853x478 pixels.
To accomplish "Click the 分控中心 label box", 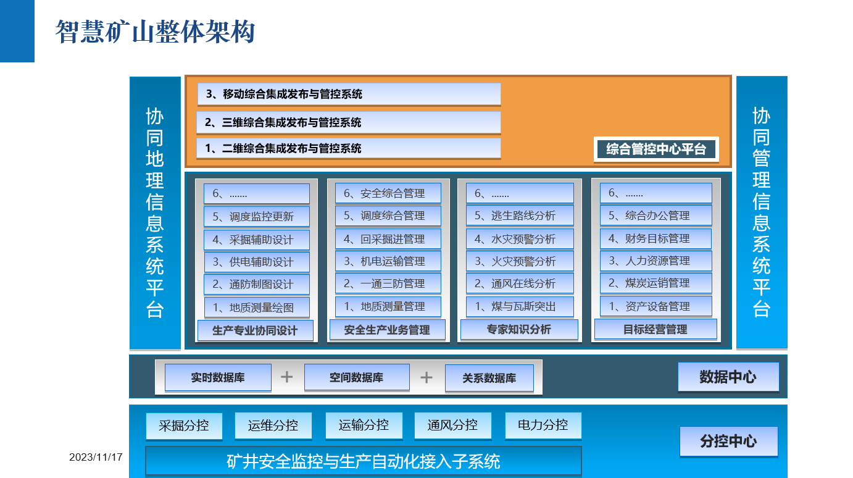I will (x=729, y=442).
